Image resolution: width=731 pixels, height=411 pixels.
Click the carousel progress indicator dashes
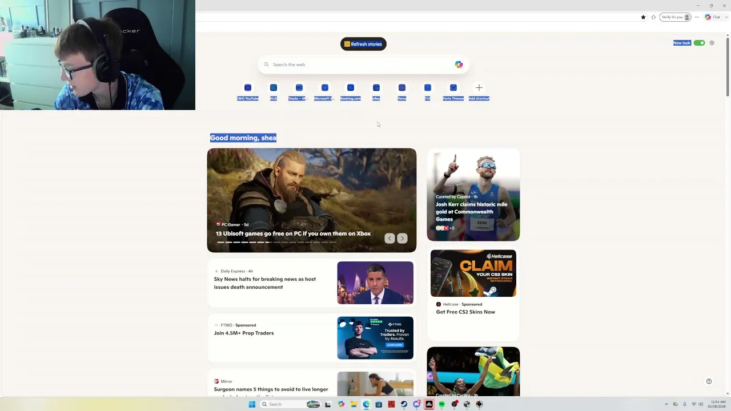[276, 243]
